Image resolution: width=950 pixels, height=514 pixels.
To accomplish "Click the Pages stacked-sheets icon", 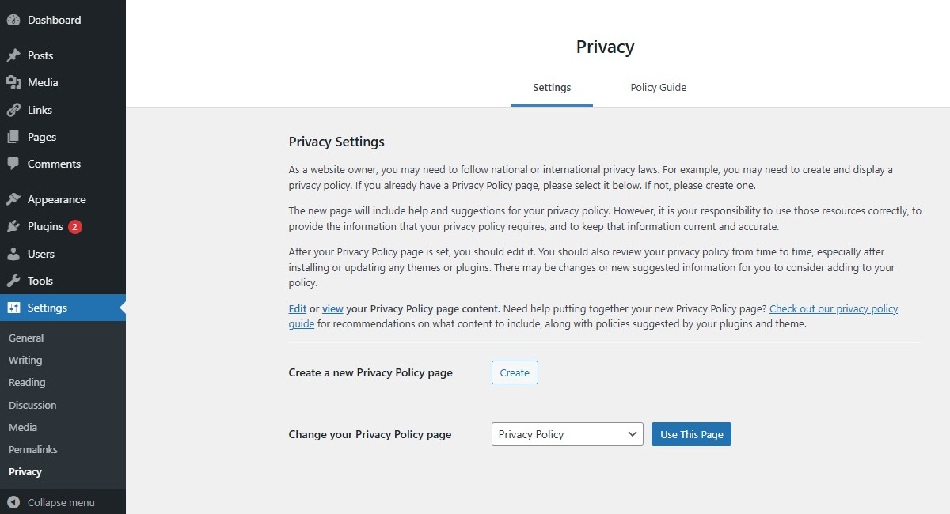I will pos(13,137).
